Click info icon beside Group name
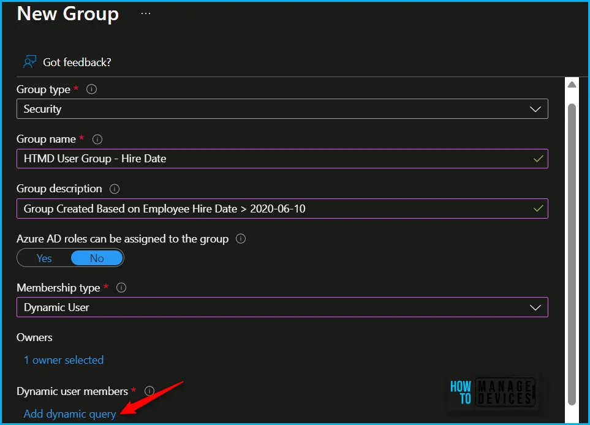590x425 pixels. click(97, 139)
